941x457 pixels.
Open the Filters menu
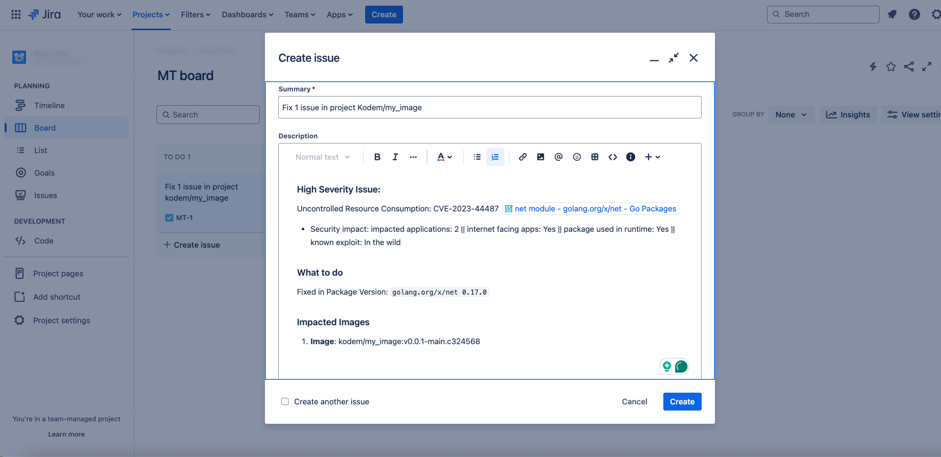pyautogui.click(x=195, y=14)
